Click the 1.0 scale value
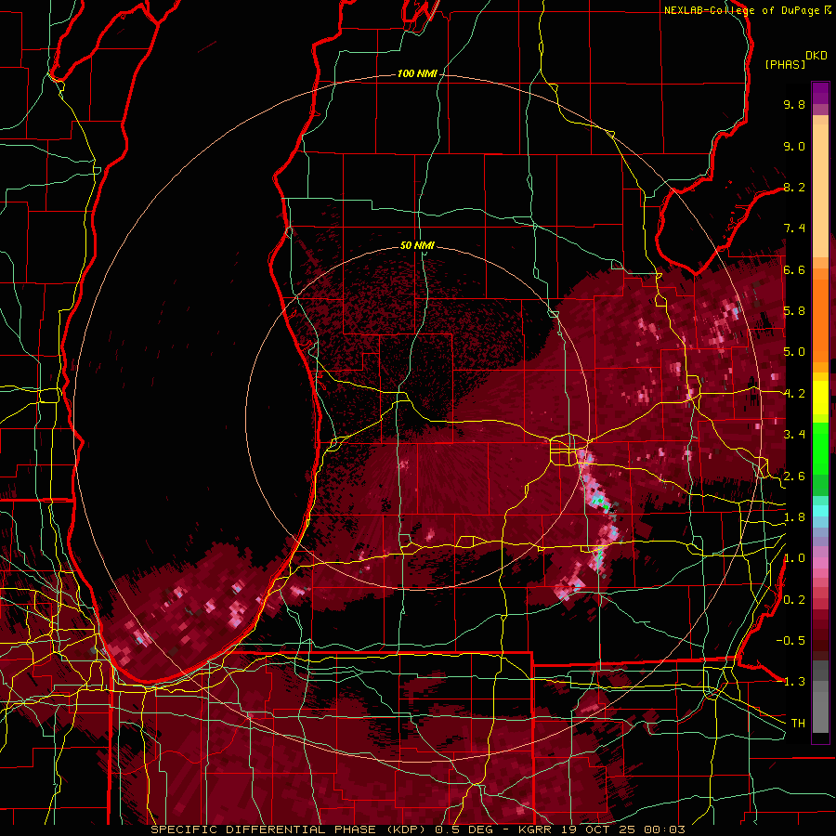Image resolution: width=836 pixels, height=836 pixels. 794,558
